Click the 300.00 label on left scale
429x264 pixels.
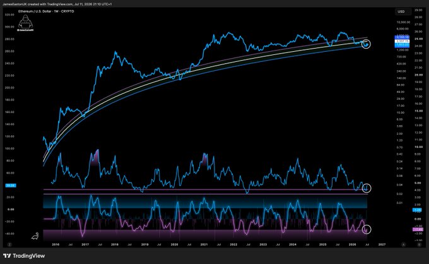click(x=9, y=27)
